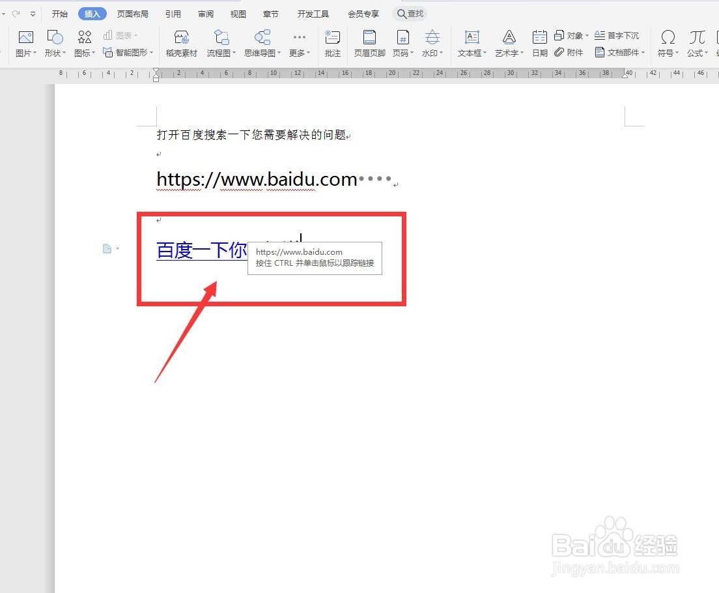Switch to the 引用 tab

(x=173, y=14)
